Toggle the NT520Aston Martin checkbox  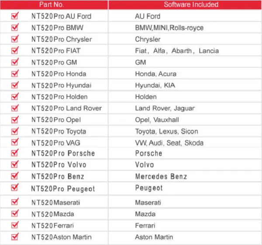[x=15, y=237]
